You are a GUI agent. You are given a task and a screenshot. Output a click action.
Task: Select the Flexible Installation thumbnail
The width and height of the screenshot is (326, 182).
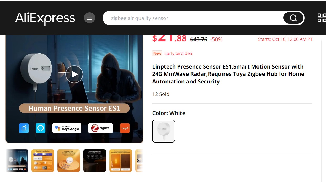click(43, 161)
